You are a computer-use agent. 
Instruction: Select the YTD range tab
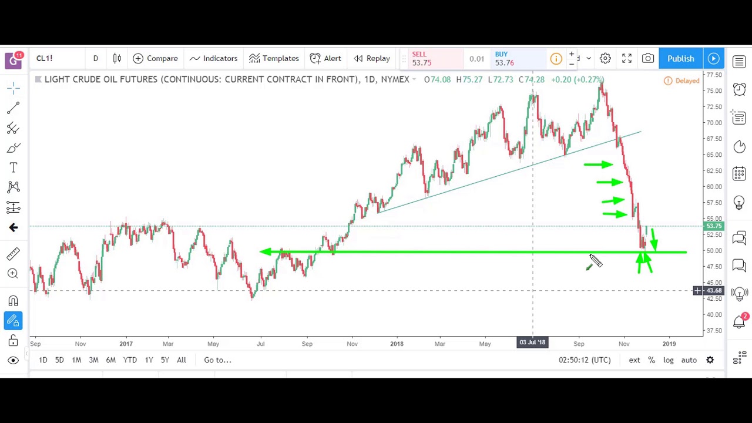[x=130, y=360]
